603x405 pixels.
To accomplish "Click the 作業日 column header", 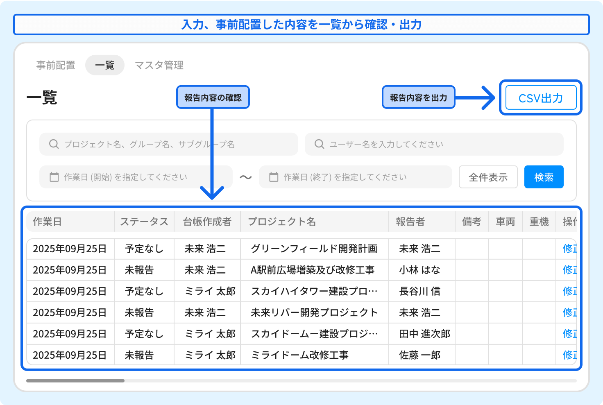I will [x=48, y=222].
